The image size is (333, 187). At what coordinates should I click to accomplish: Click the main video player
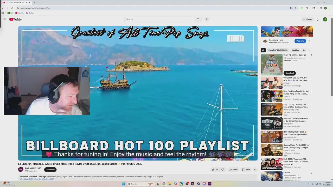(x=138, y=93)
